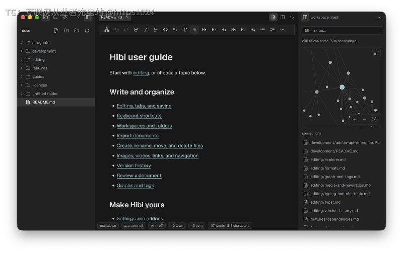Switch to split view mode

pos(283,17)
